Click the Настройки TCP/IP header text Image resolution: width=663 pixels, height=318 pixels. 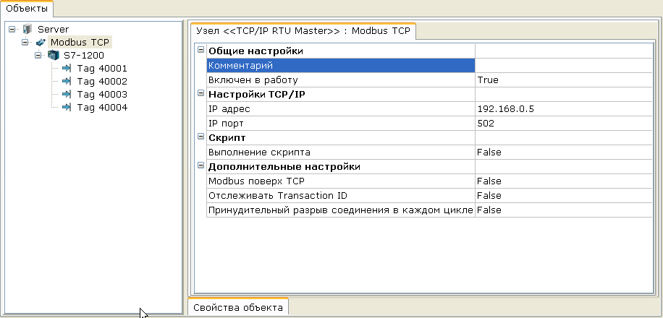pyautogui.click(x=256, y=94)
